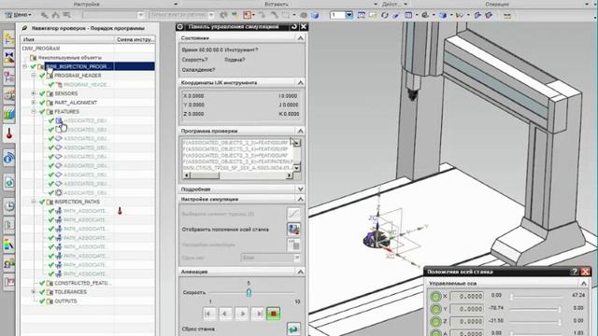Screen dimensions: 598x336
Task: Select the OUTPUTS group
Action: click(x=65, y=301)
